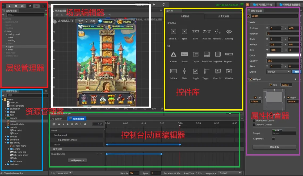The height and width of the screenshot is (176, 303).
Task: Click the 保存 save button in scene
Action: (81, 21)
